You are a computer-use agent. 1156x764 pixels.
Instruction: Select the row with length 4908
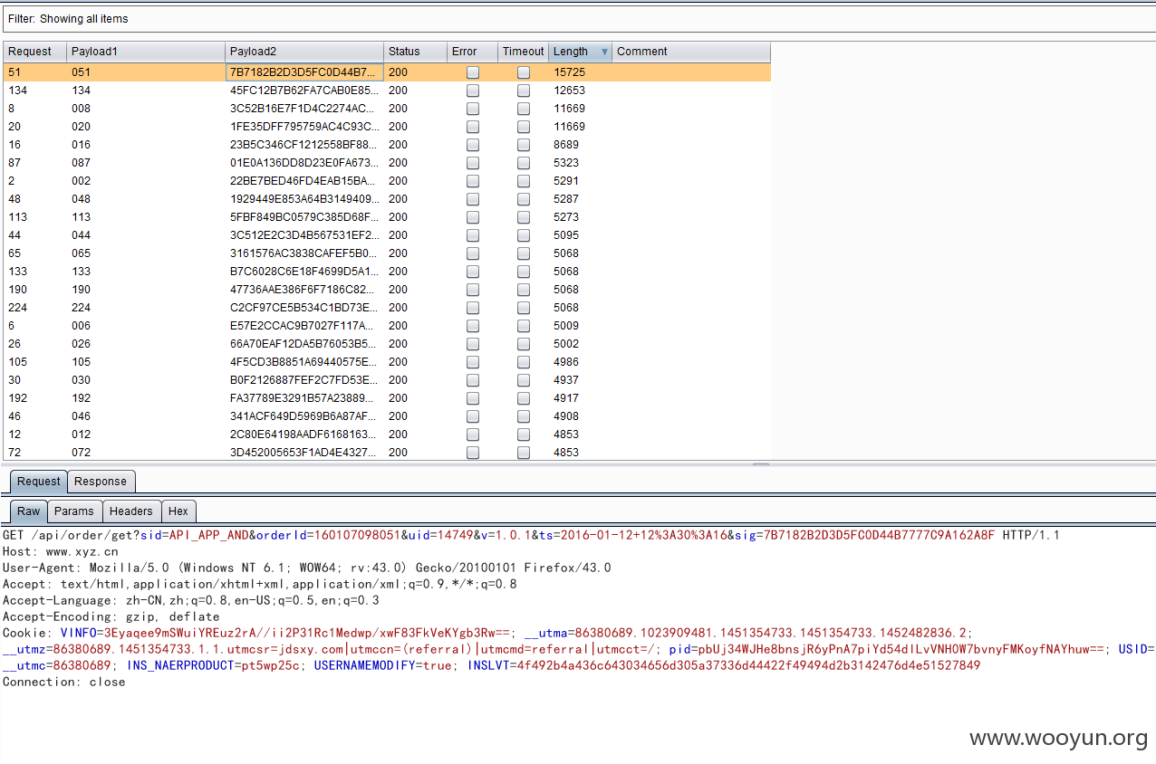click(x=387, y=416)
